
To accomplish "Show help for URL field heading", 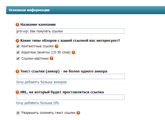I will [x=18, y=92].
